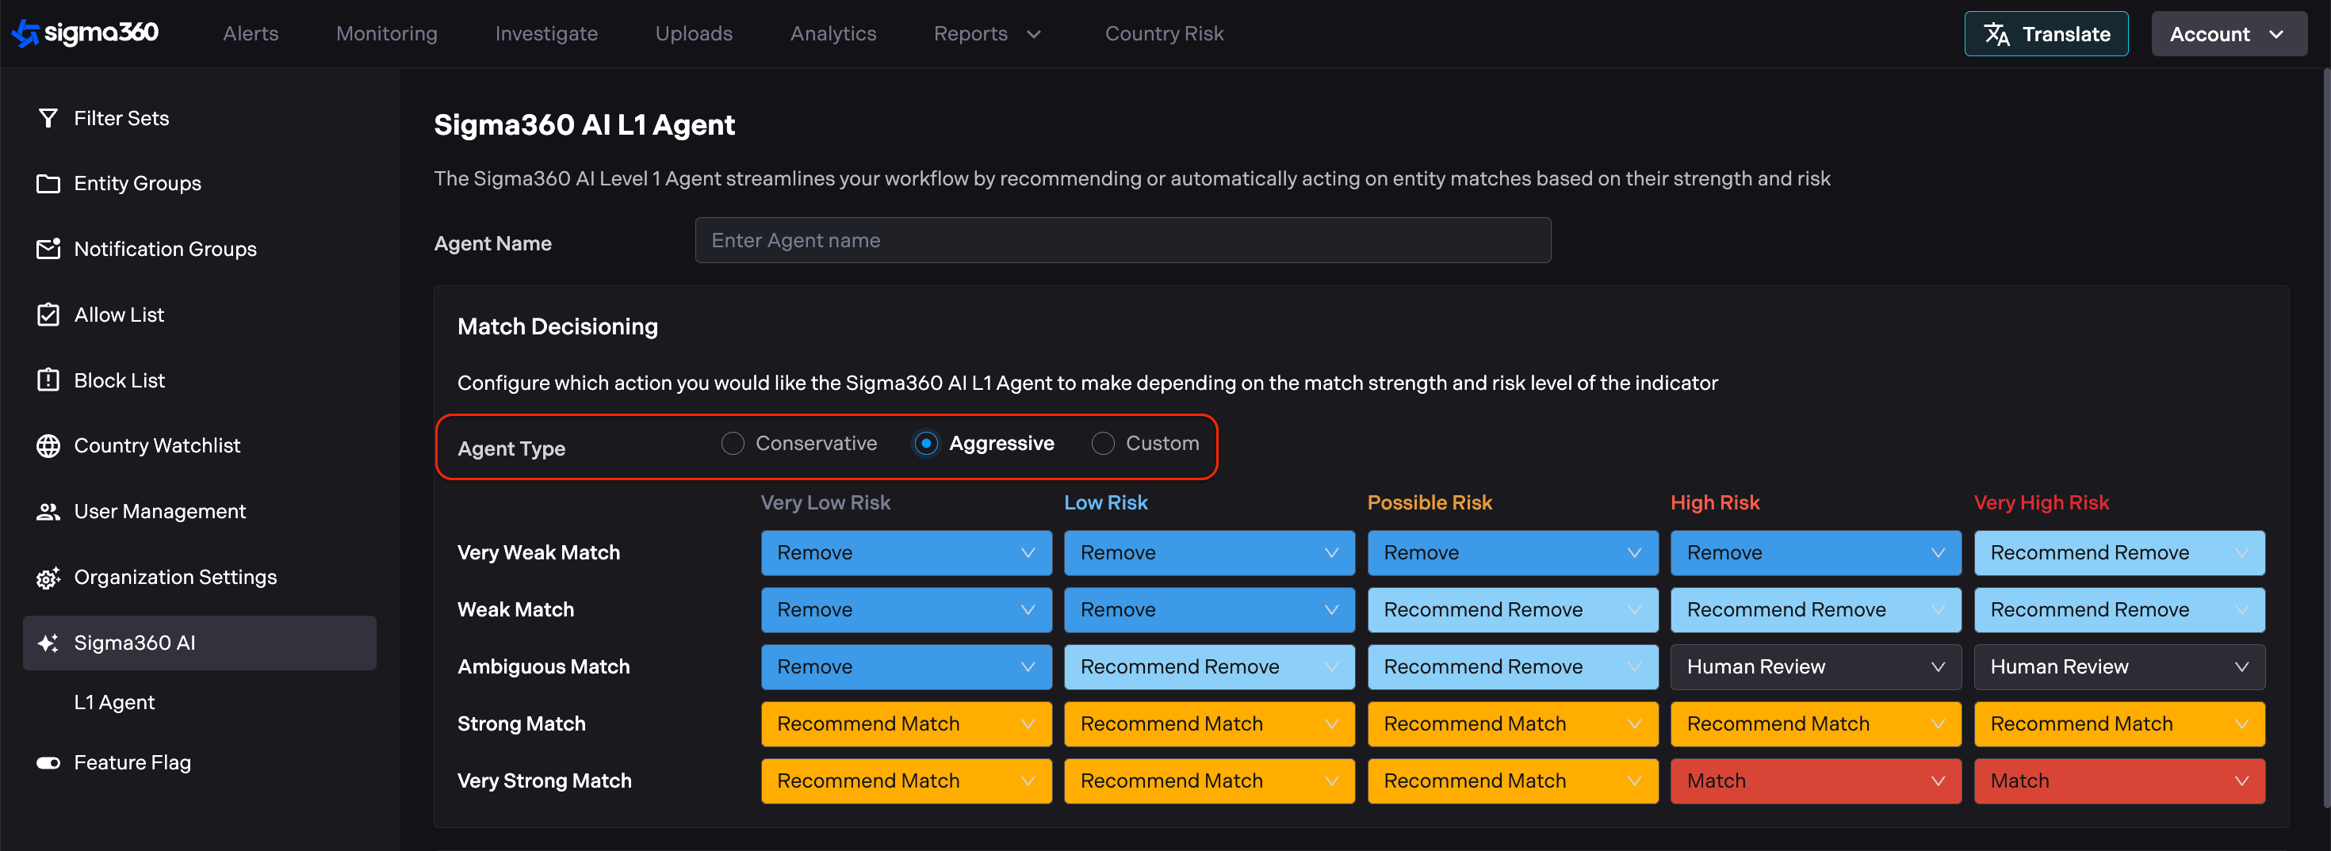Expand the Reports menu
Viewport: 2331px width, 851px height.
pyautogui.click(x=986, y=33)
